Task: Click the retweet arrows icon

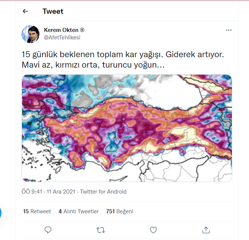Action: tap(100, 230)
